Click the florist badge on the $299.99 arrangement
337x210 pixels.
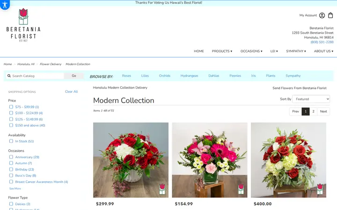tap(162, 189)
